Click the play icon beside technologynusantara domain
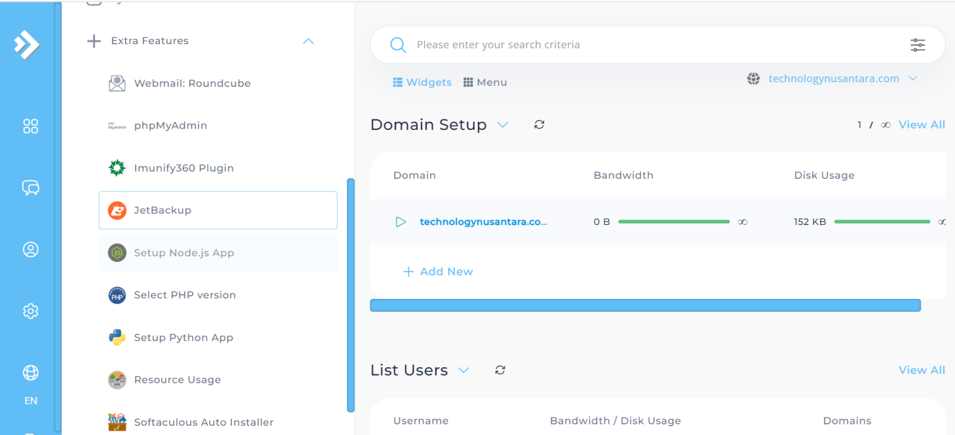Screen dimensions: 955x435 click(x=400, y=222)
